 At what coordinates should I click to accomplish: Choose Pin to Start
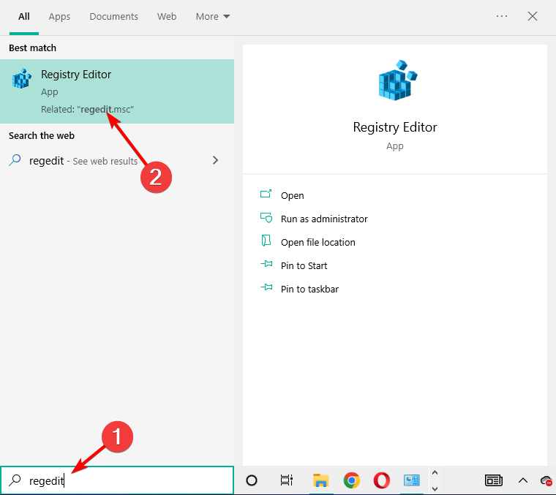click(304, 265)
